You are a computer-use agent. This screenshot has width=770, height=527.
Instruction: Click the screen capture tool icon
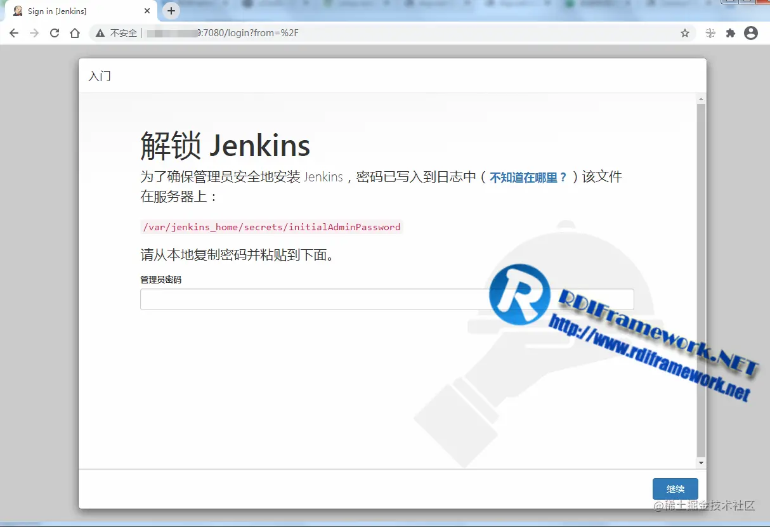(x=710, y=32)
